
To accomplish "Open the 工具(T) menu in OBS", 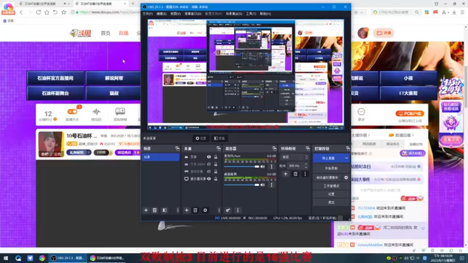I will (x=251, y=13).
